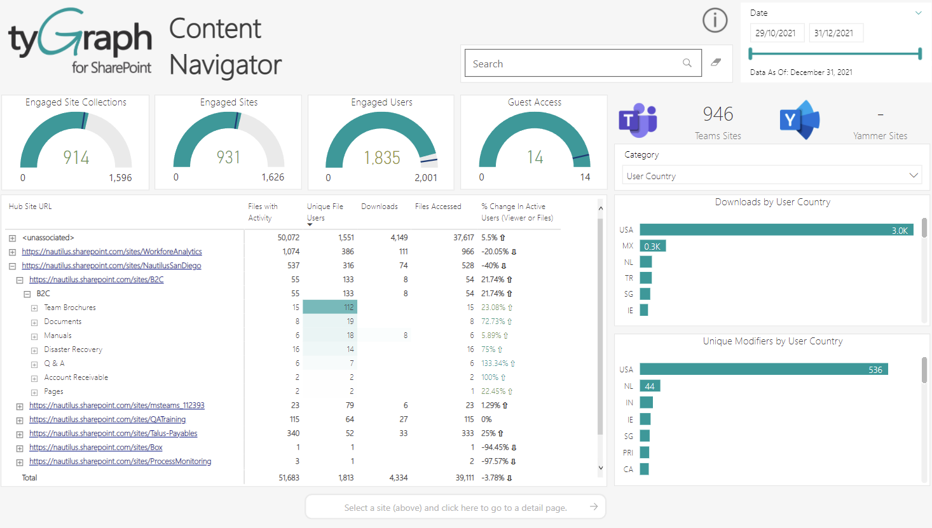Open the WorkforeAnalytics site link

pyautogui.click(x=112, y=251)
